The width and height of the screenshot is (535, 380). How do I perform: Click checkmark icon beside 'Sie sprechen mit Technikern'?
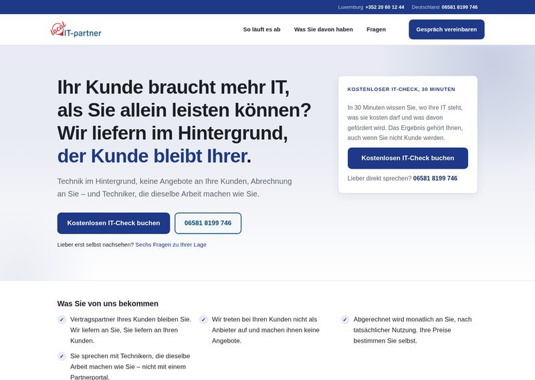62,356
